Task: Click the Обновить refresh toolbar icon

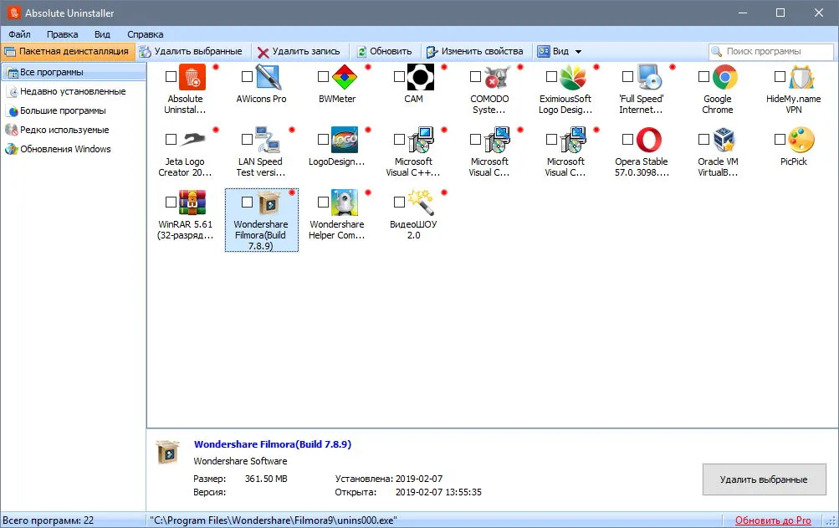Action: (361, 51)
